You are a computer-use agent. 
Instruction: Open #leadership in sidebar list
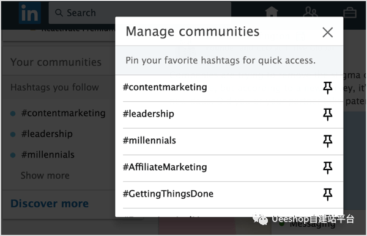tap(47, 134)
